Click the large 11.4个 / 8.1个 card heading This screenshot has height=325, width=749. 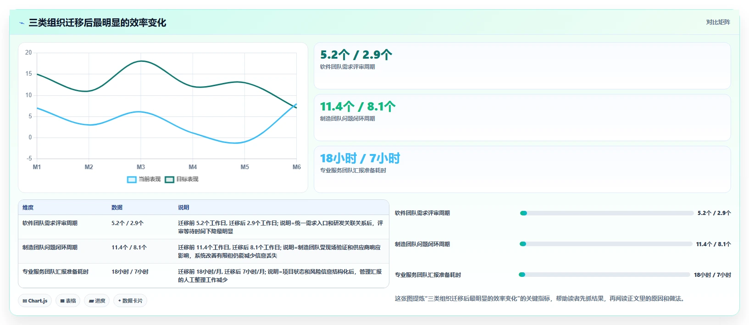358,106
